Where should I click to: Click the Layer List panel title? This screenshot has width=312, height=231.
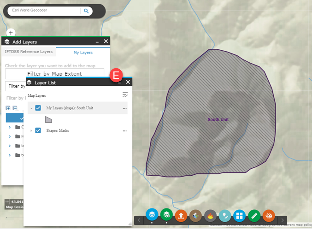[x=45, y=83]
